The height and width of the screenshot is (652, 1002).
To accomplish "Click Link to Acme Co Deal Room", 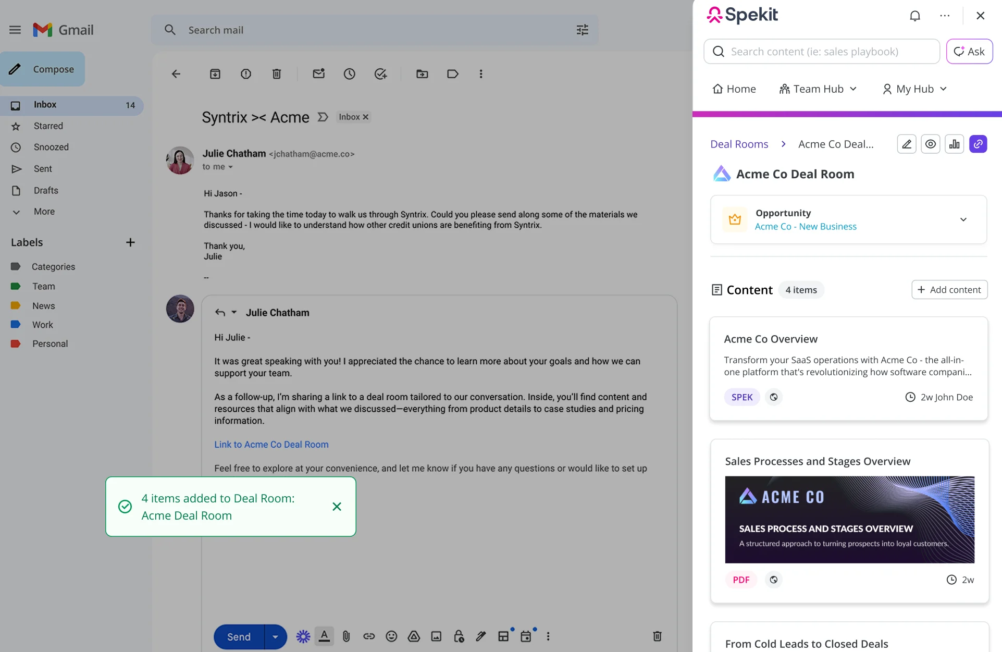I will click(271, 445).
